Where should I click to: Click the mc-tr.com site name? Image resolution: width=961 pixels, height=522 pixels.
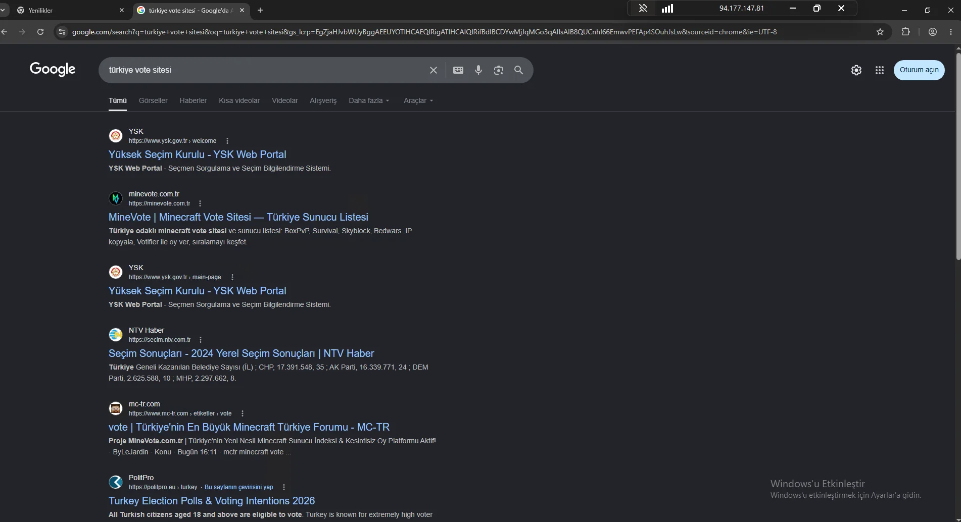(x=144, y=404)
